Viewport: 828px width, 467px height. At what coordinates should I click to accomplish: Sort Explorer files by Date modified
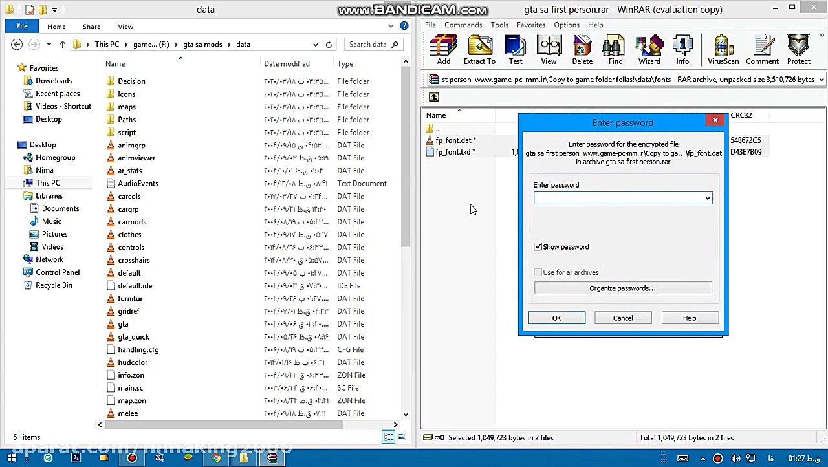(287, 63)
